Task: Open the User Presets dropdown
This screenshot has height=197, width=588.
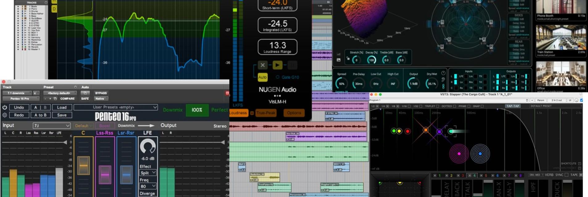Action: point(116,107)
